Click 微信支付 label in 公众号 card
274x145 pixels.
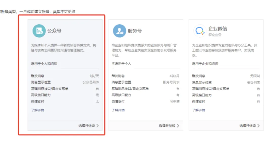[x=38, y=101]
